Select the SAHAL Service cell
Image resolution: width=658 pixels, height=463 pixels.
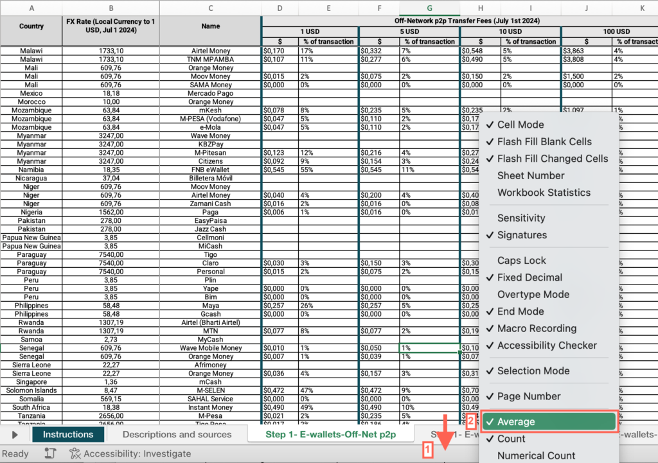210,399
